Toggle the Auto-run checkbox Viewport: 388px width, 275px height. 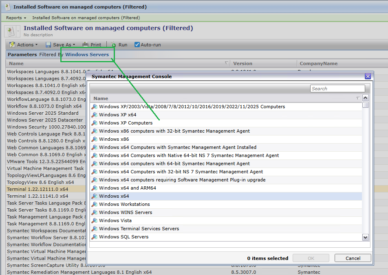(137, 44)
